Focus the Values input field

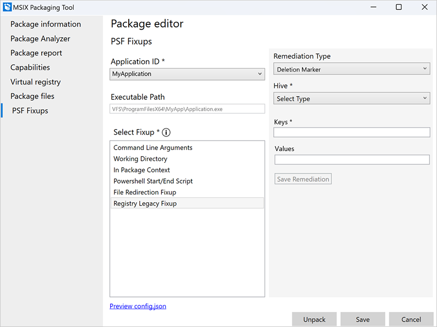352,160
